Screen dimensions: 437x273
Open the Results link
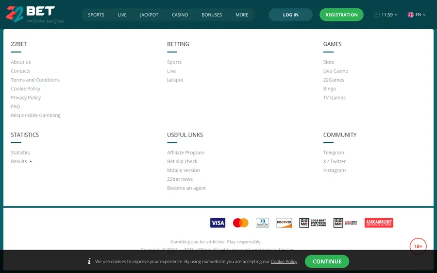(x=19, y=161)
